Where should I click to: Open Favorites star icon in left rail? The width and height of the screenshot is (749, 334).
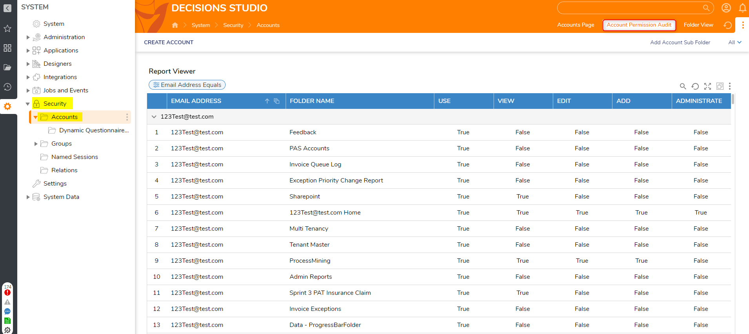7,29
